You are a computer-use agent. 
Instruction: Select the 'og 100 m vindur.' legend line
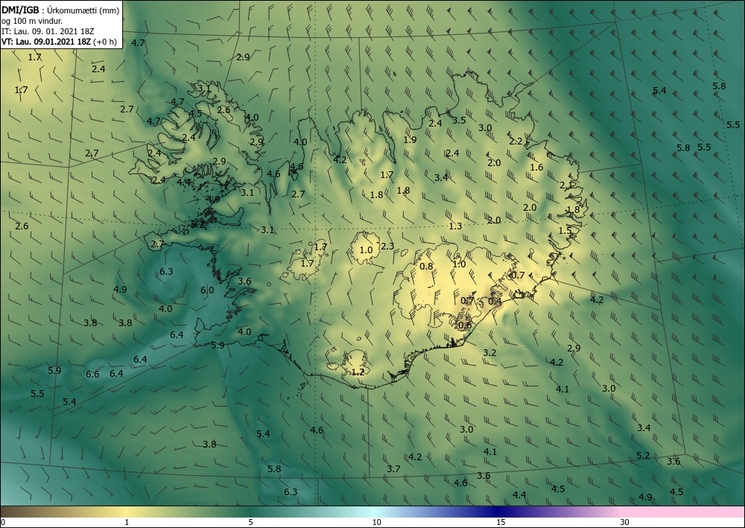[x=32, y=22]
